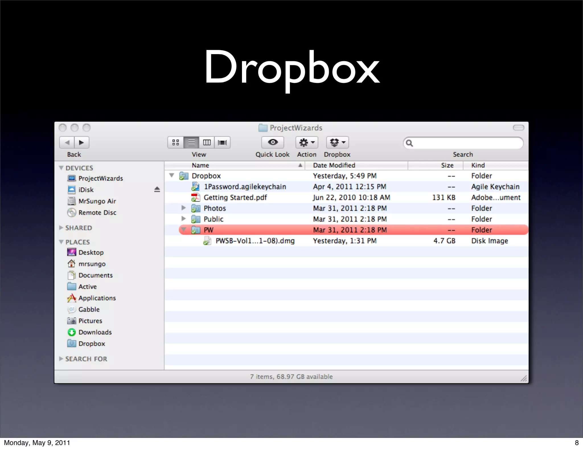Click the red close window button
The width and height of the screenshot is (583, 449).
[x=63, y=128]
